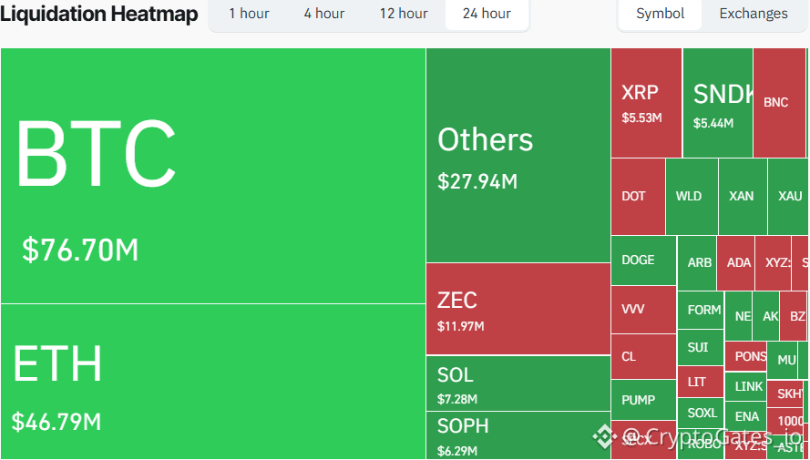Toggle view to Symbol
This screenshot has width=810, height=460.
[661, 14]
